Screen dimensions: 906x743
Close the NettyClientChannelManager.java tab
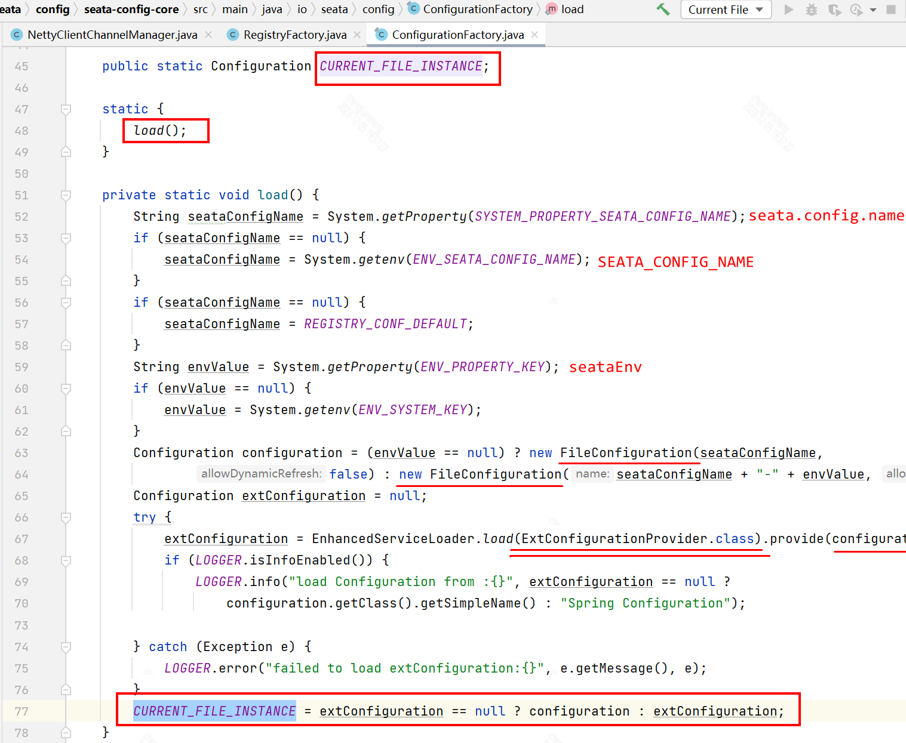(x=208, y=35)
